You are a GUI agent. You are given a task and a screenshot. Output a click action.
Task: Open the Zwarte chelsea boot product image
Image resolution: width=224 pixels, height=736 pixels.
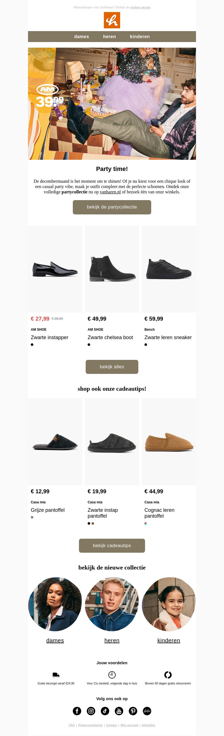112,269
